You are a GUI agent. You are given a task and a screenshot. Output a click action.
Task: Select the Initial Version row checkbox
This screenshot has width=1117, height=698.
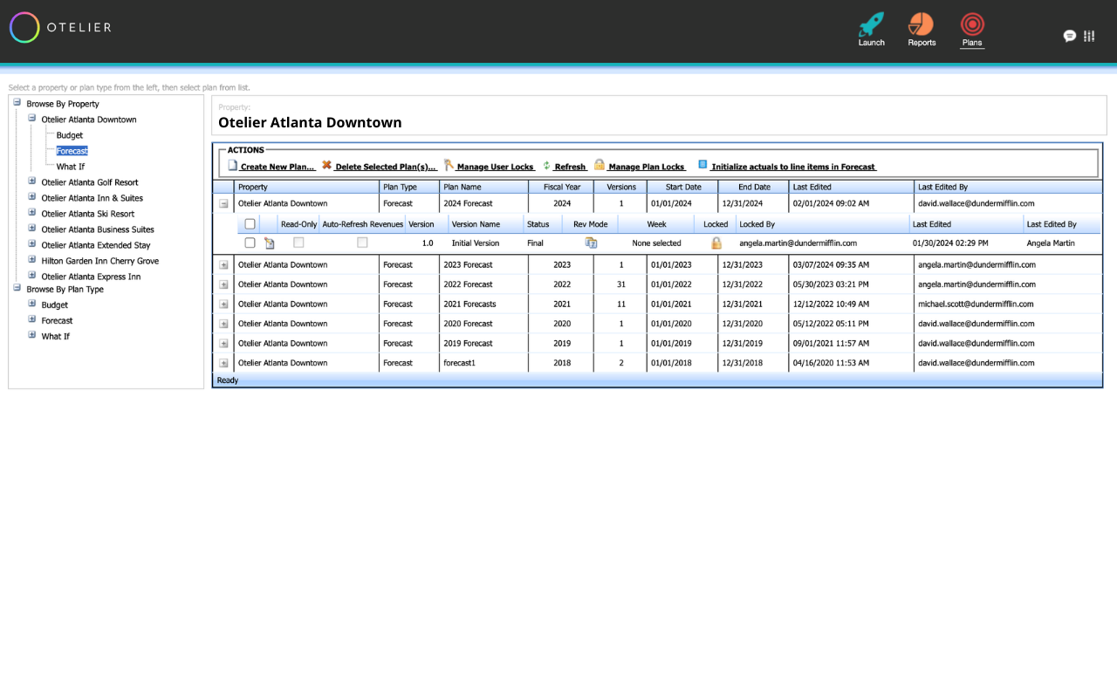coord(250,243)
